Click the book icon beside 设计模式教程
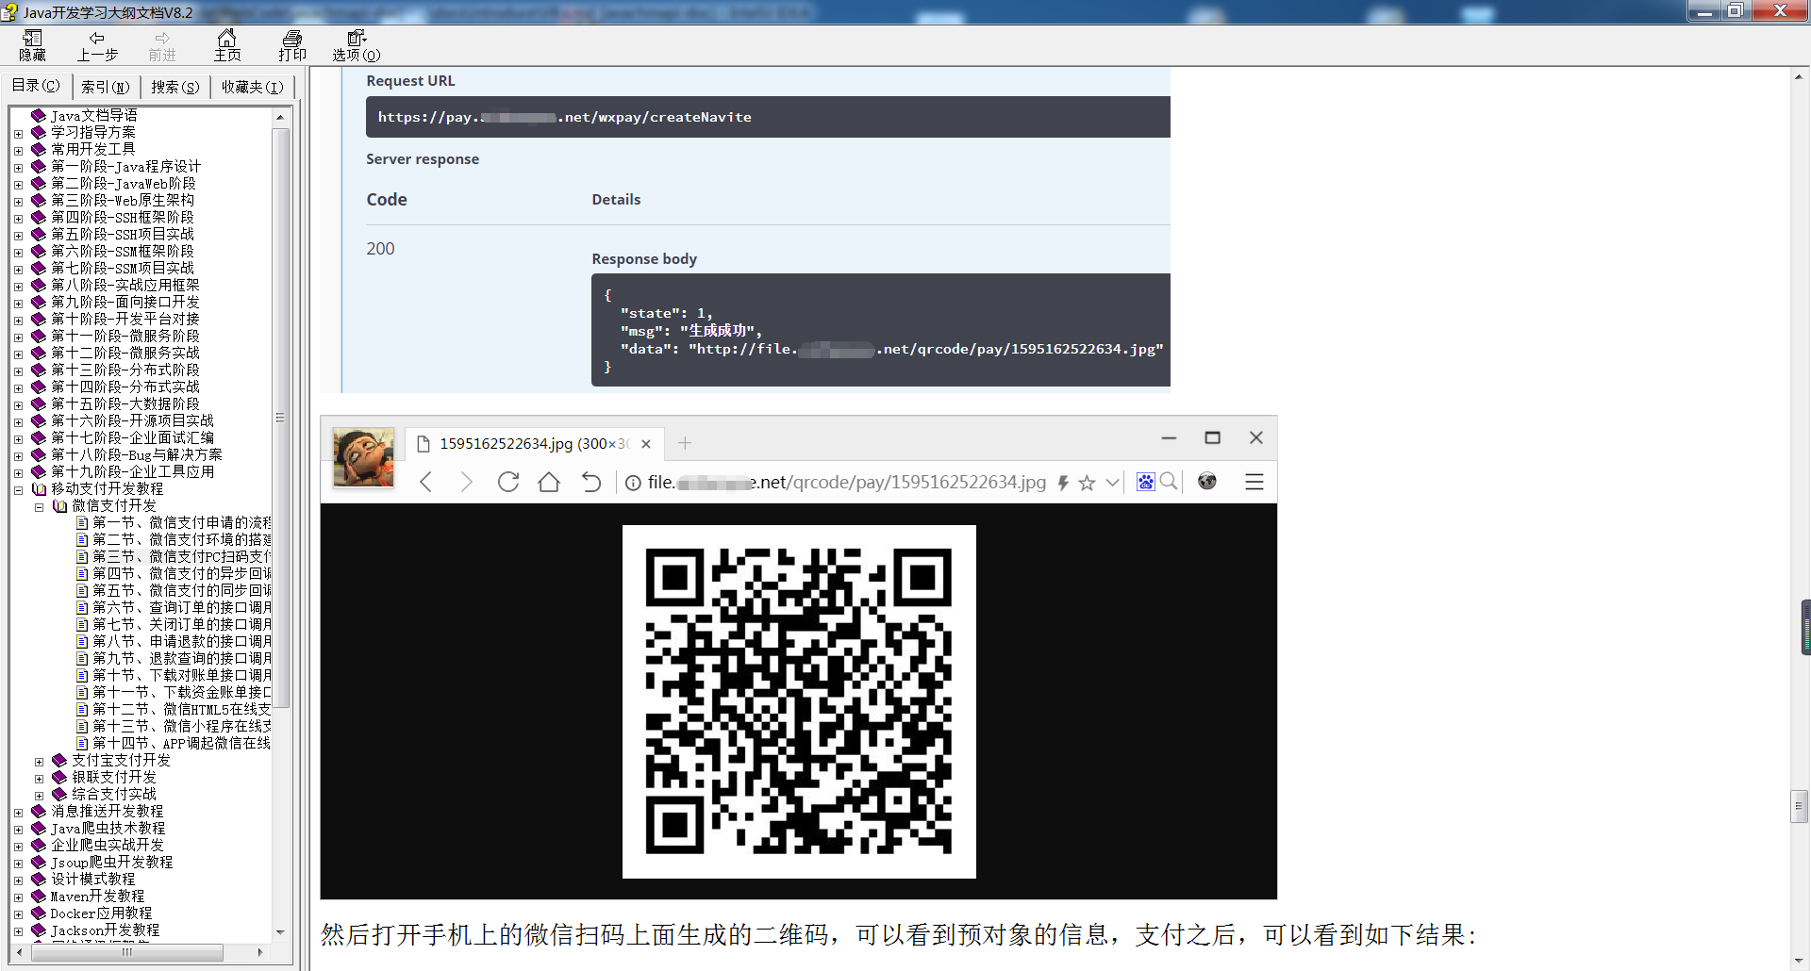The height and width of the screenshot is (971, 1811). coord(39,879)
